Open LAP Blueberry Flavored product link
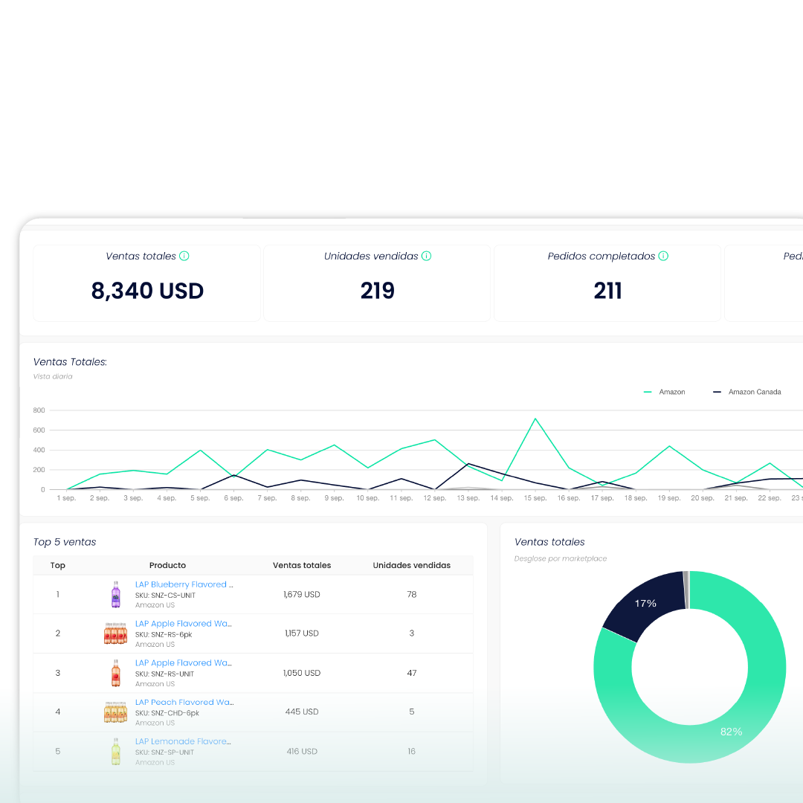 (184, 584)
